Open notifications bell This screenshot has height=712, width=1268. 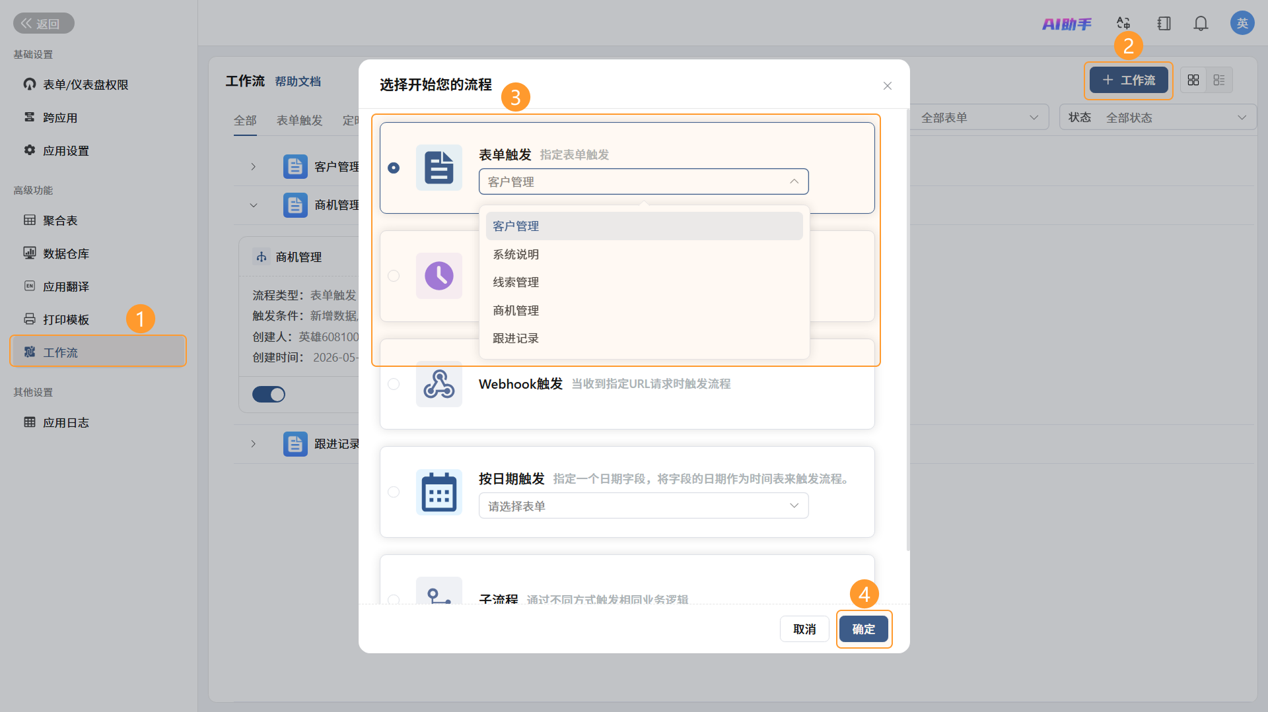click(x=1201, y=24)
